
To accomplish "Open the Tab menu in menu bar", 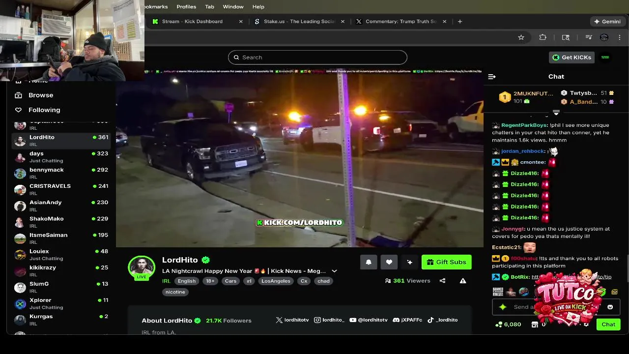I will [209, 7].
